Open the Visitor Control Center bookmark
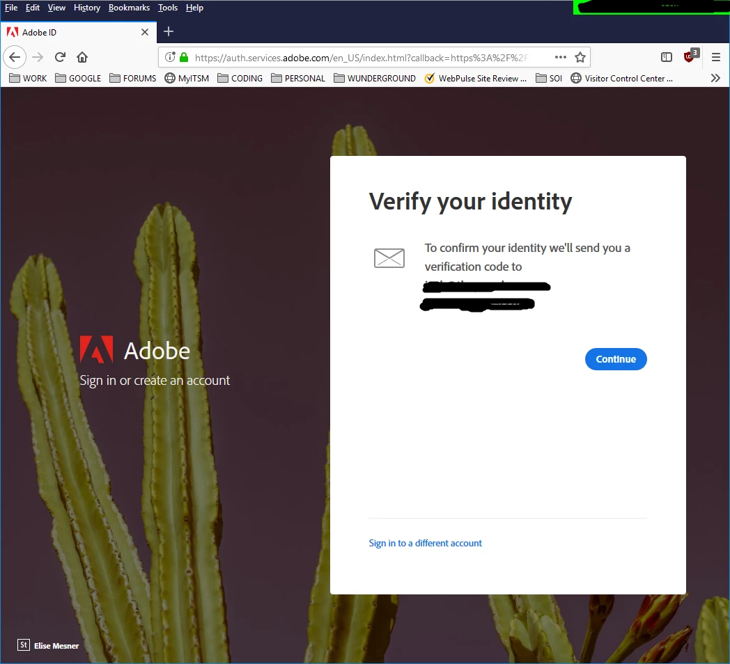 tap(621, 78)
